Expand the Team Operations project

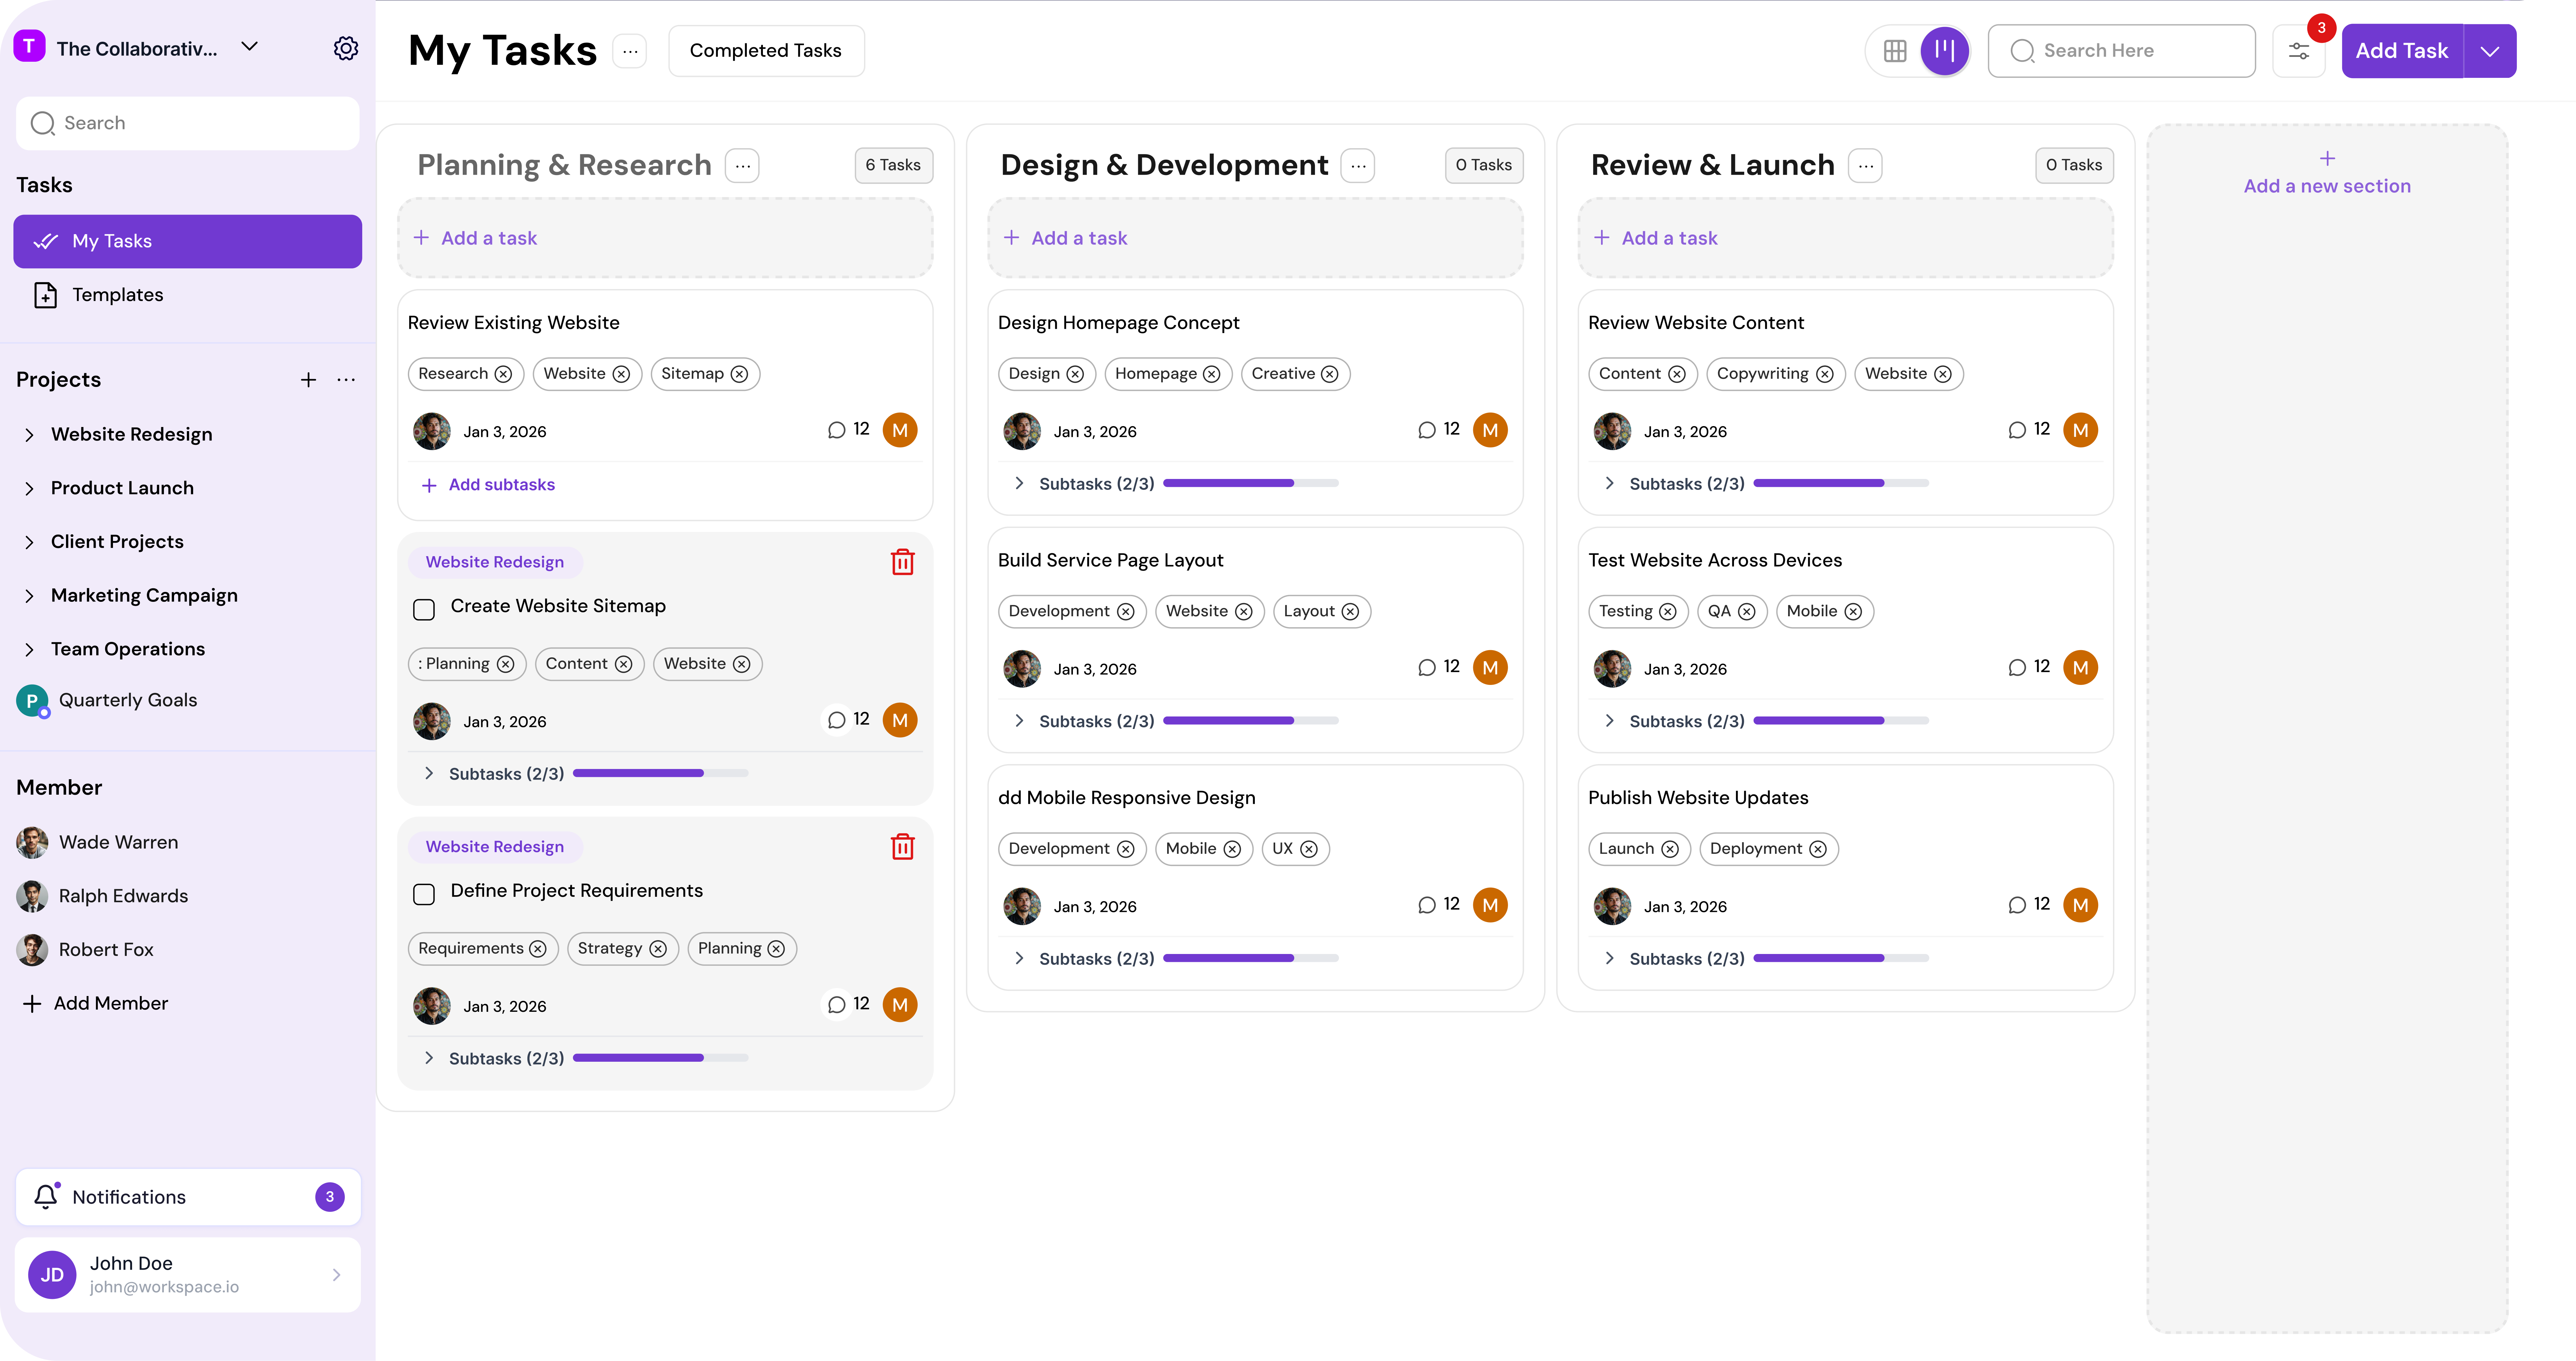[29, 650]
